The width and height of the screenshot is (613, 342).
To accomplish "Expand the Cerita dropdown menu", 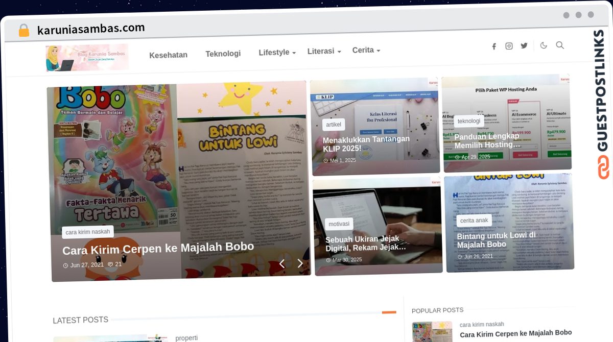I will (366, 50).
